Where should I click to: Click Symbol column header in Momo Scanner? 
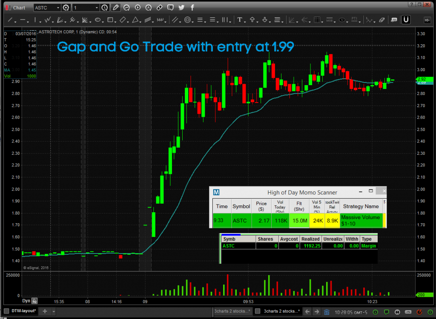(241, 206)
